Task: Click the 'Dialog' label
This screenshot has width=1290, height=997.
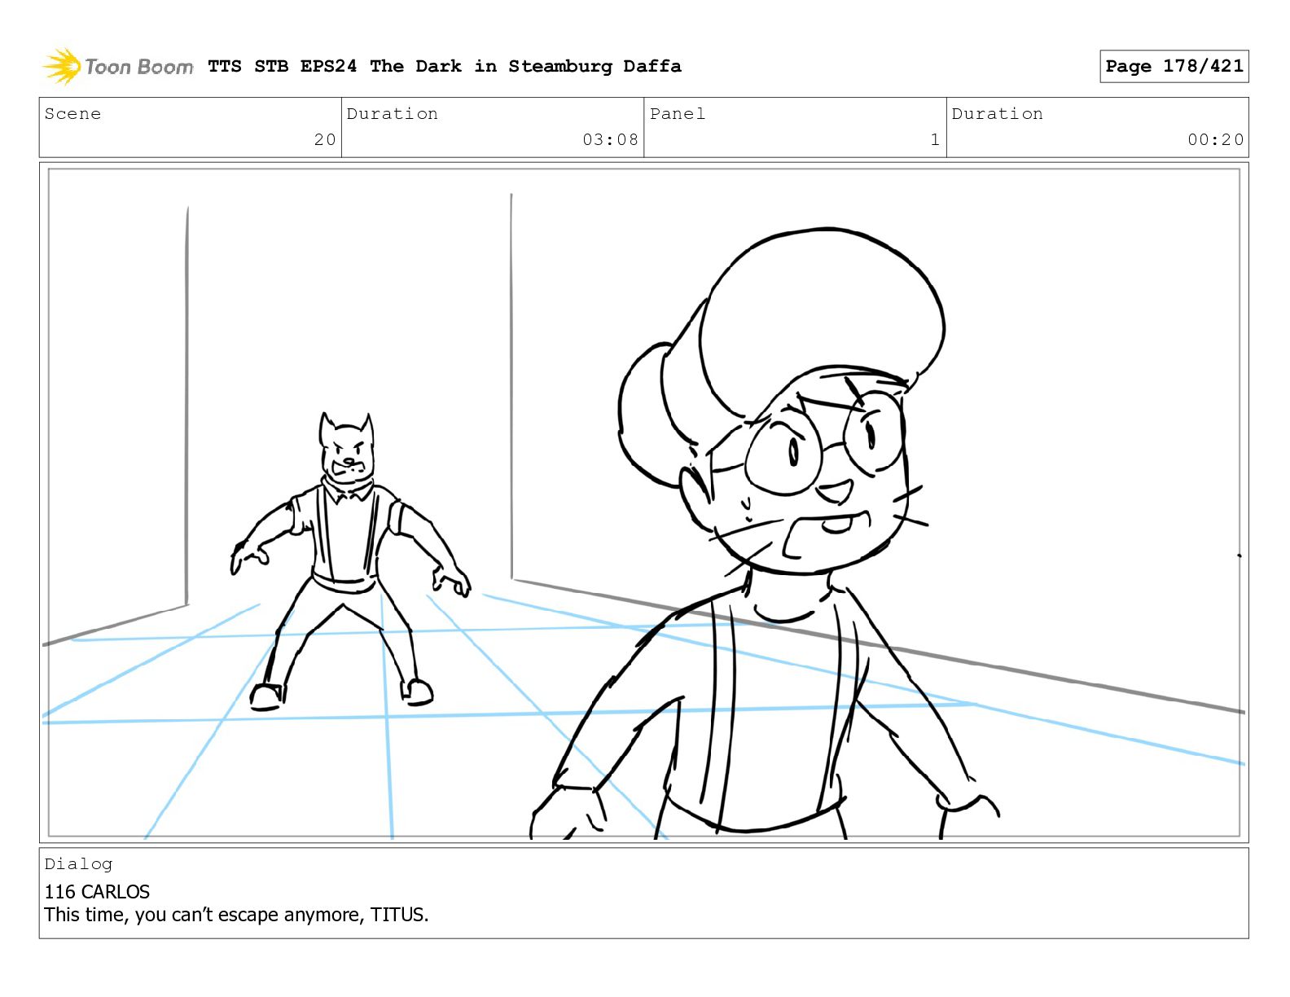Action: [78, 864]
